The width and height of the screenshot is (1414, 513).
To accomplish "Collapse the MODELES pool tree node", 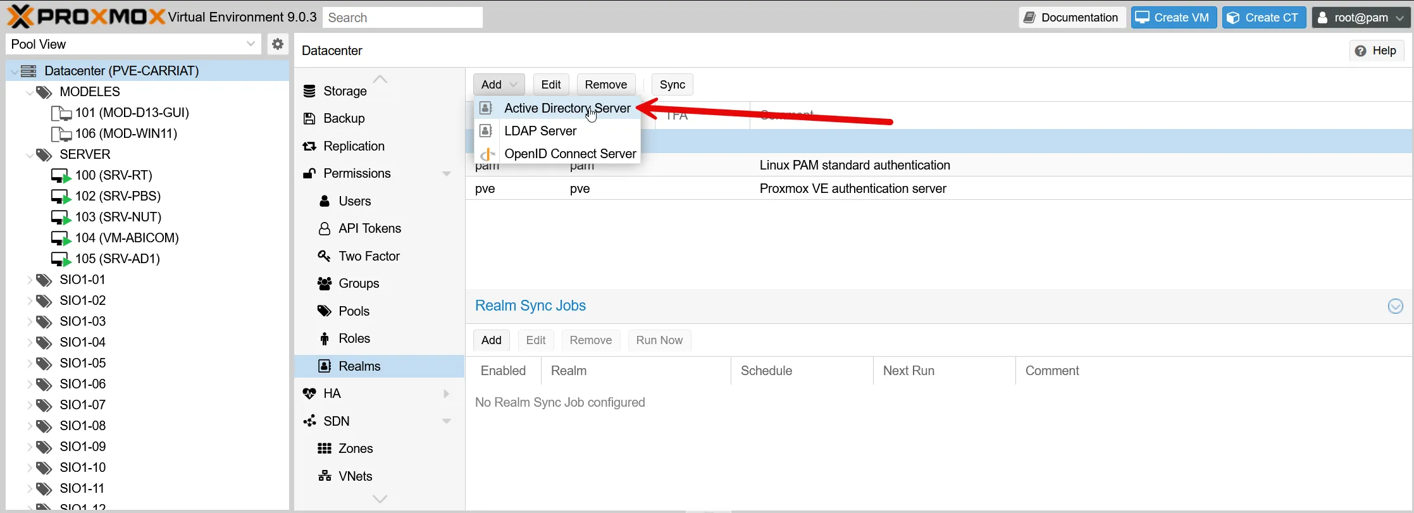I will point(29,92).
